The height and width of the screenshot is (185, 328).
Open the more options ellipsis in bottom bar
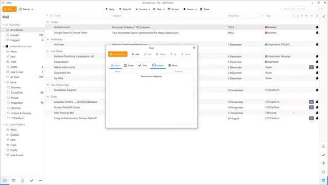click(x=40, y=180)
